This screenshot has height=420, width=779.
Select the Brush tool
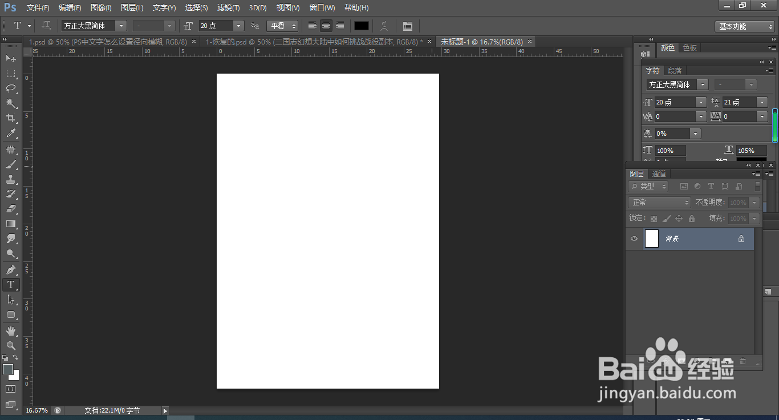click(x=11, y=164)
